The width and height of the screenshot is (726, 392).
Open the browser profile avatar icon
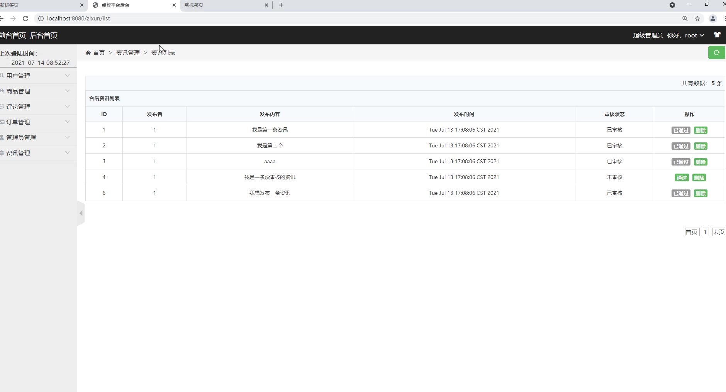pos(713,18)
